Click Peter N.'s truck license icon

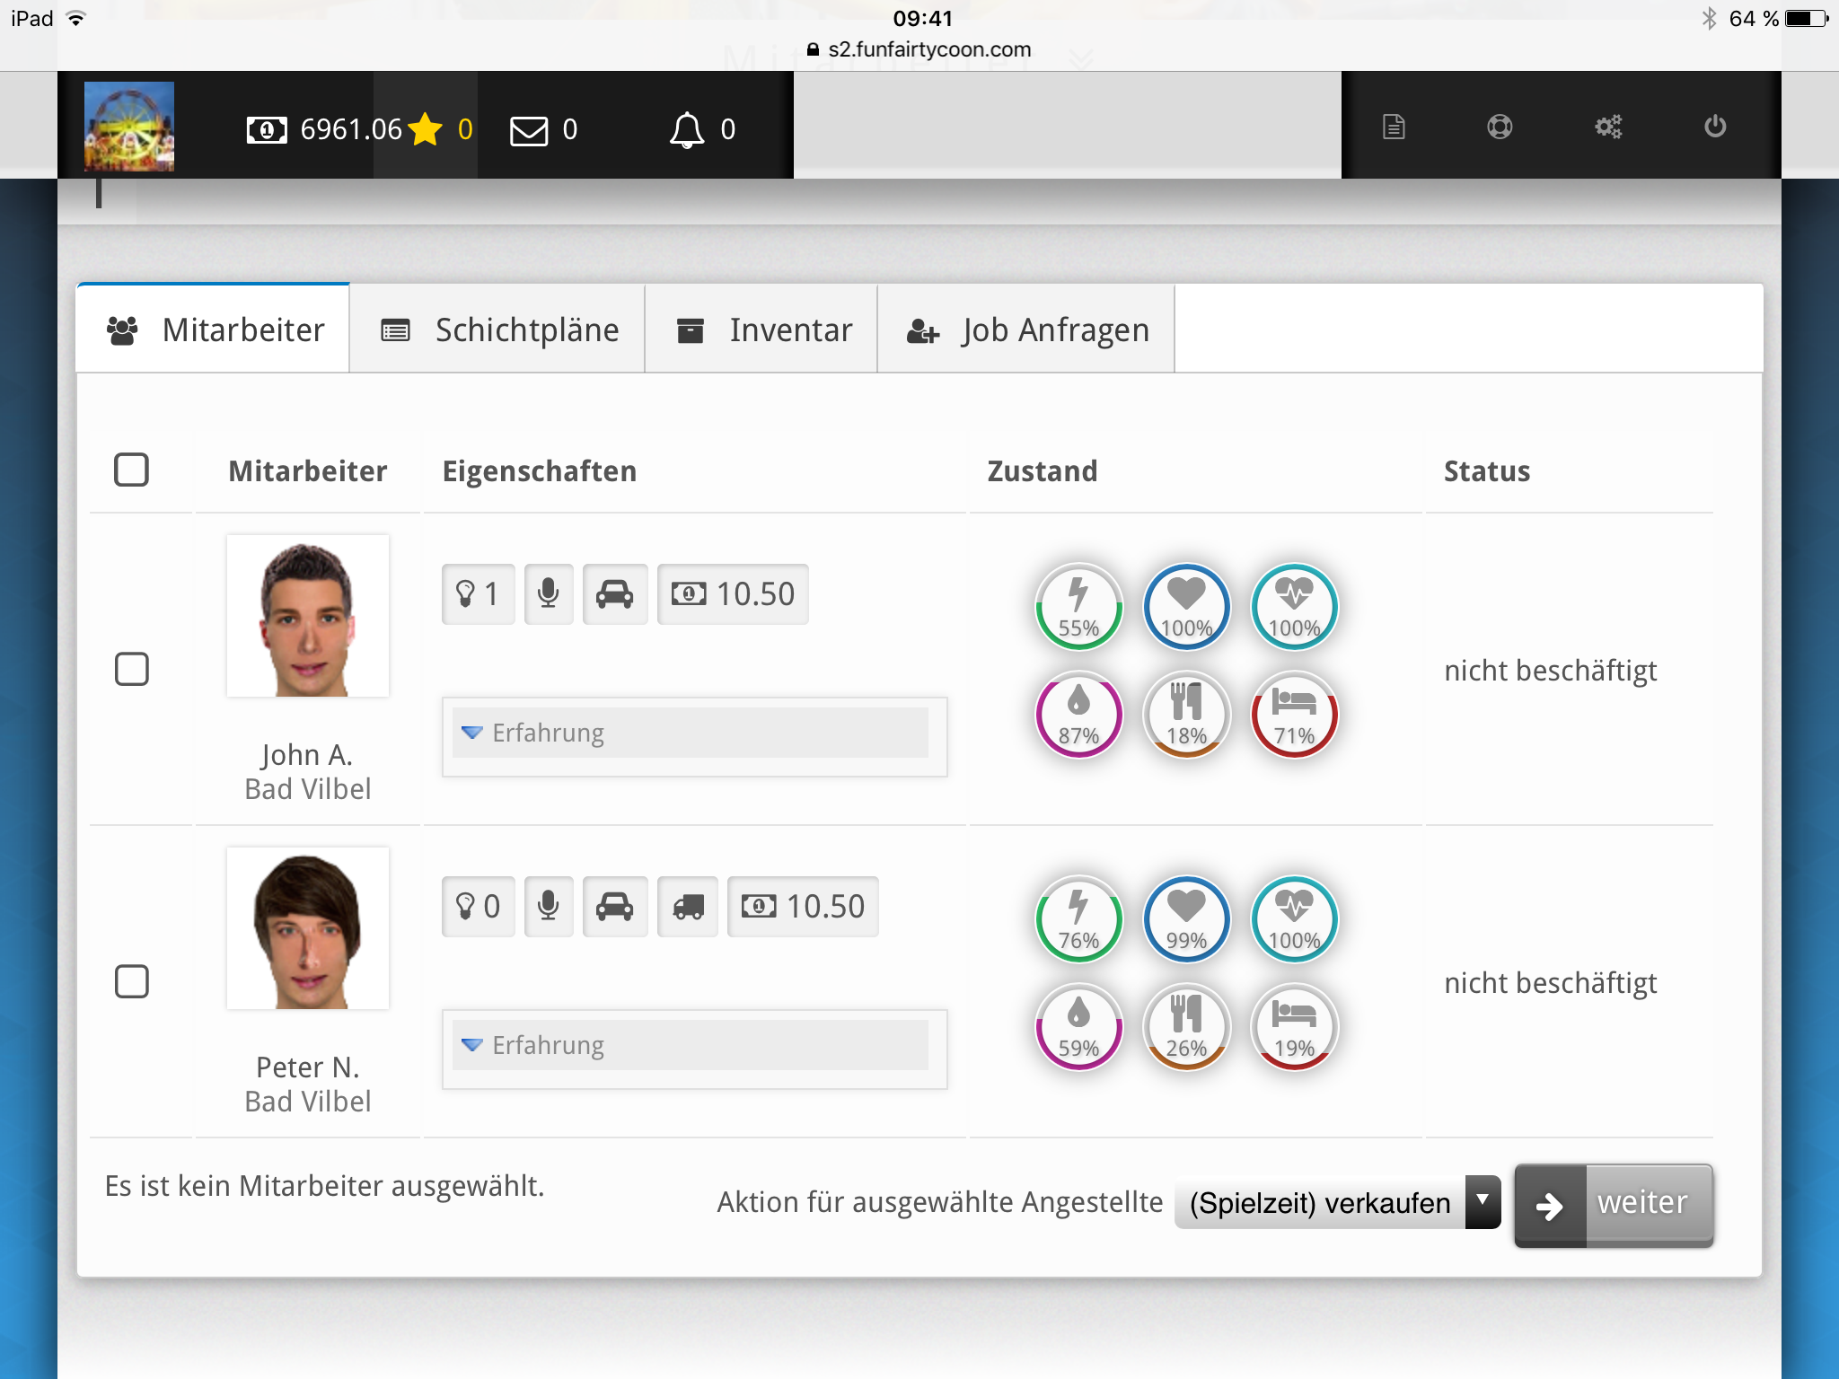pyautogui.click(x=688, y=907)
